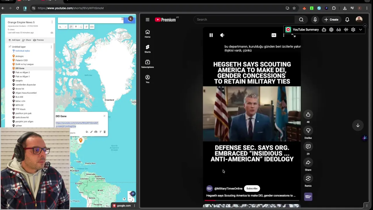Delete DEI Gone with trash icon
The image size is (373, 210).
[x=105, y=132]
